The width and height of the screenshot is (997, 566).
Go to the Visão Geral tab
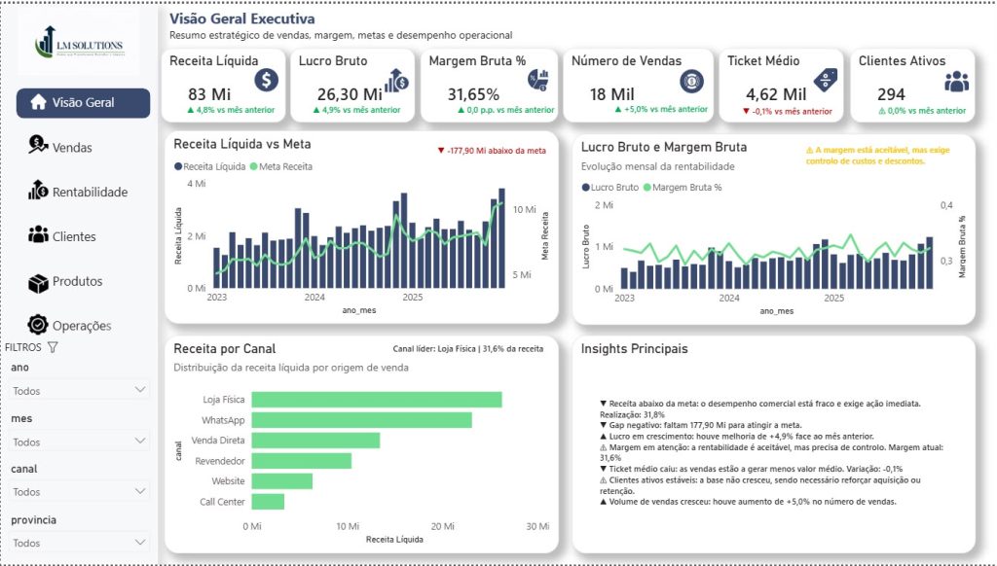[x=84, y=103]
